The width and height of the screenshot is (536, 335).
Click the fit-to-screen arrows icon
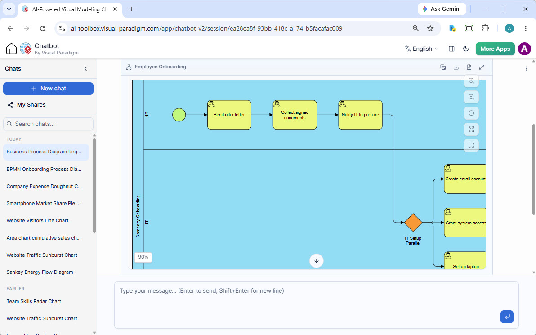471,129
